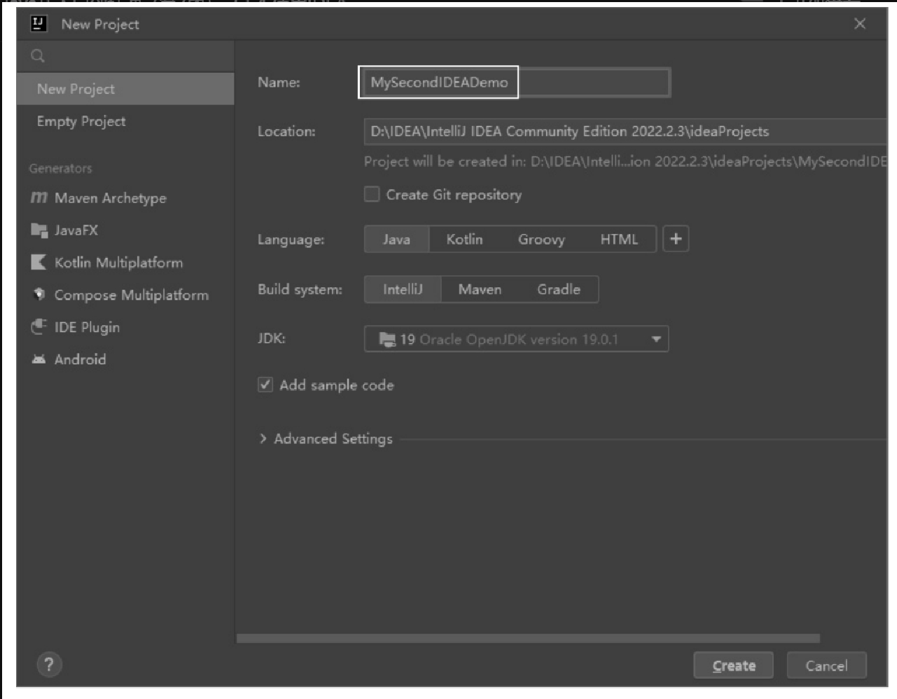Open the IDE Plugin generator
Screen dimensions: 897x699
(x=76, y=327)
